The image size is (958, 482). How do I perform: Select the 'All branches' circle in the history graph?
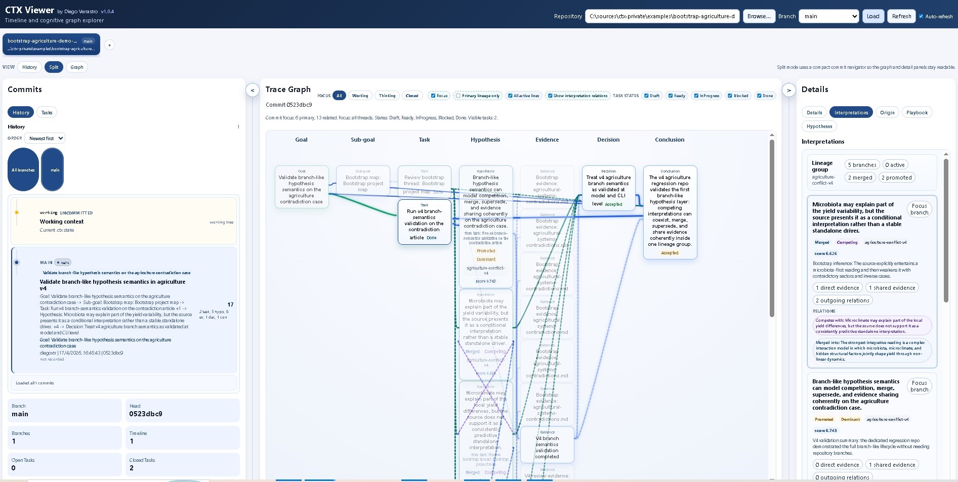(23, 169)
